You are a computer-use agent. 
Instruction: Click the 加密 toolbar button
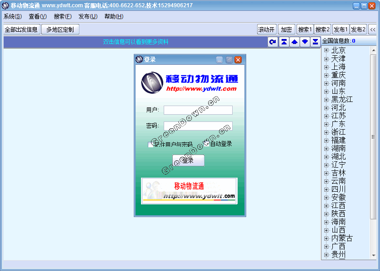[x=287, y=29]
